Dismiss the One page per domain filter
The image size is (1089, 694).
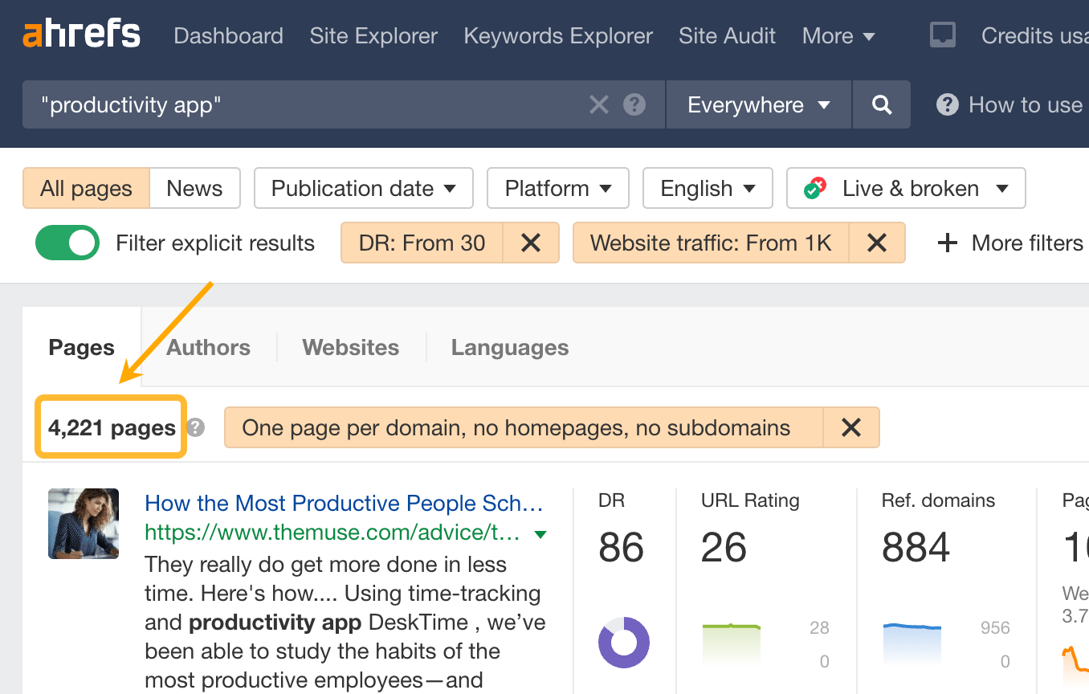[x=850, y=428]
